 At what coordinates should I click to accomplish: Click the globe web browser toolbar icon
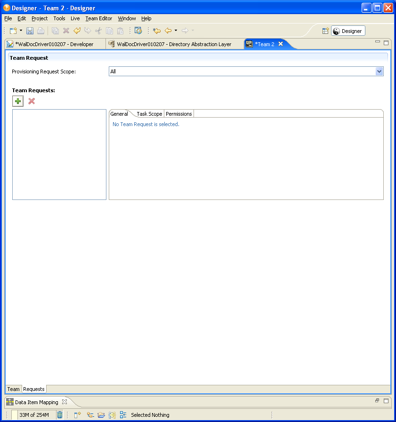coord(138,31)
